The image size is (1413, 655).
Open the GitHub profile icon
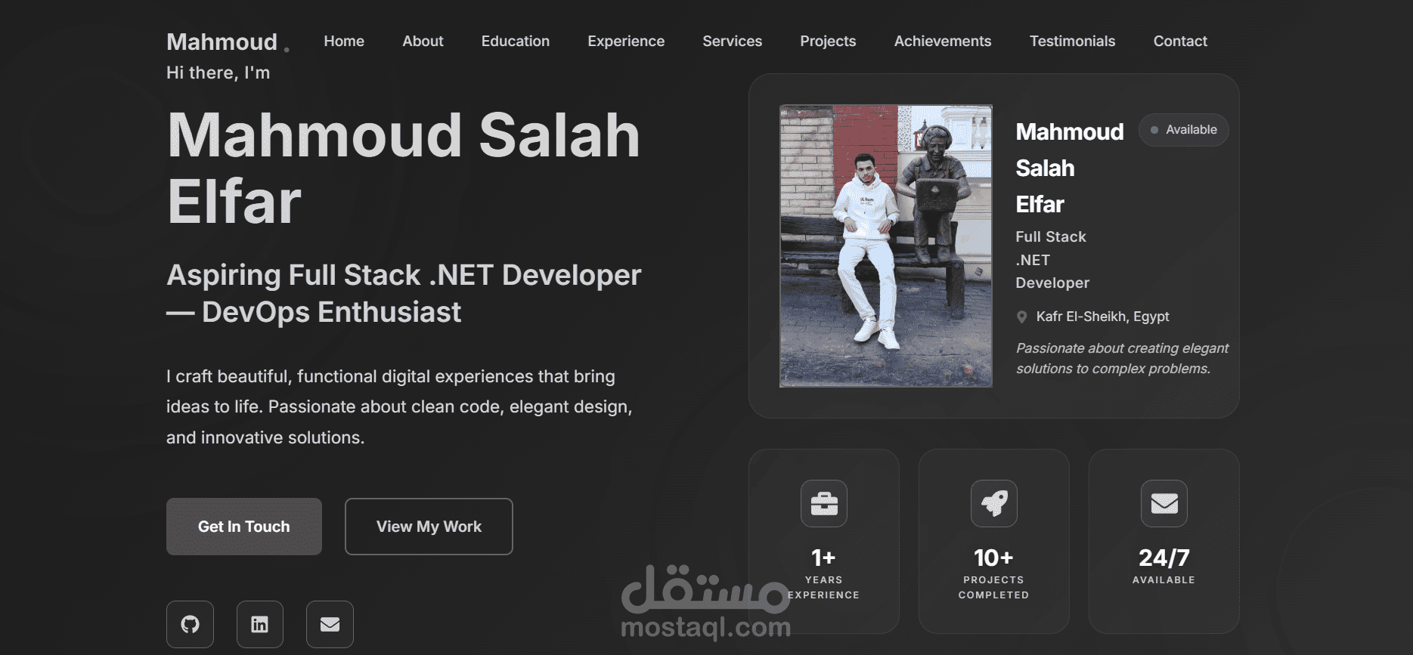190,624
